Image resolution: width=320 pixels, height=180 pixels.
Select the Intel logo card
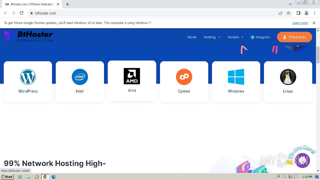click(80, 77)
